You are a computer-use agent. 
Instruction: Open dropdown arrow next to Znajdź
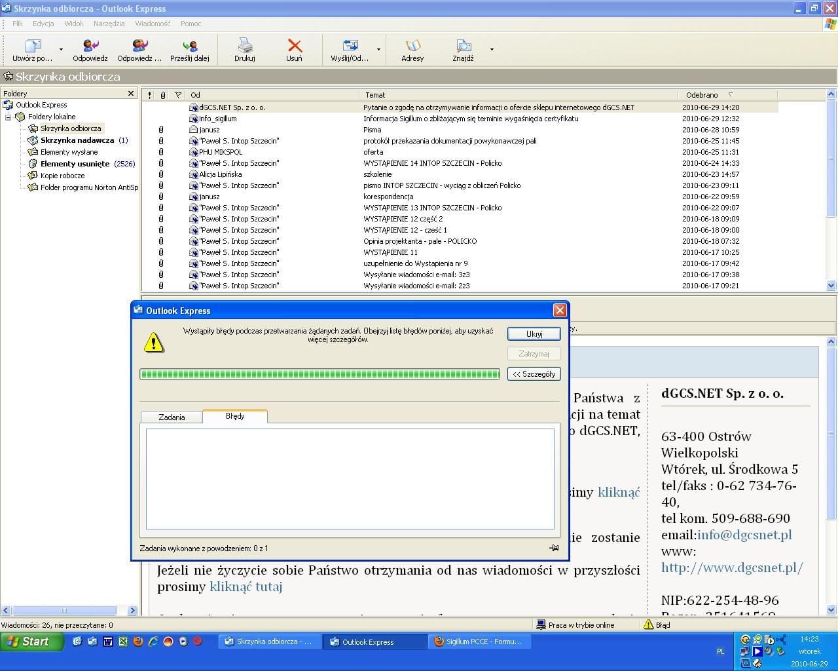click(x=492, y=49)
